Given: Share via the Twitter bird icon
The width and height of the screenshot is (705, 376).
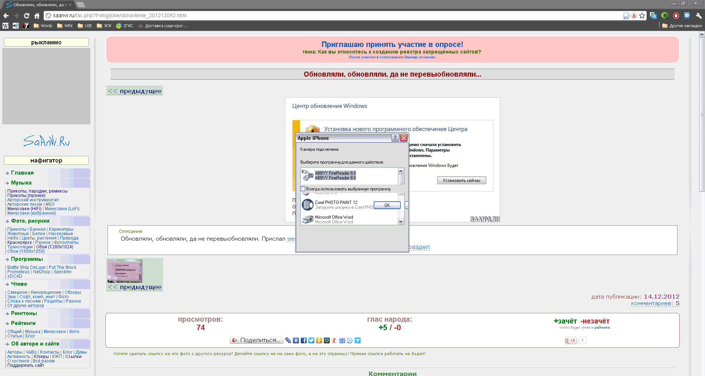Looking at the screenshot, I should click(x=311, y=340).
